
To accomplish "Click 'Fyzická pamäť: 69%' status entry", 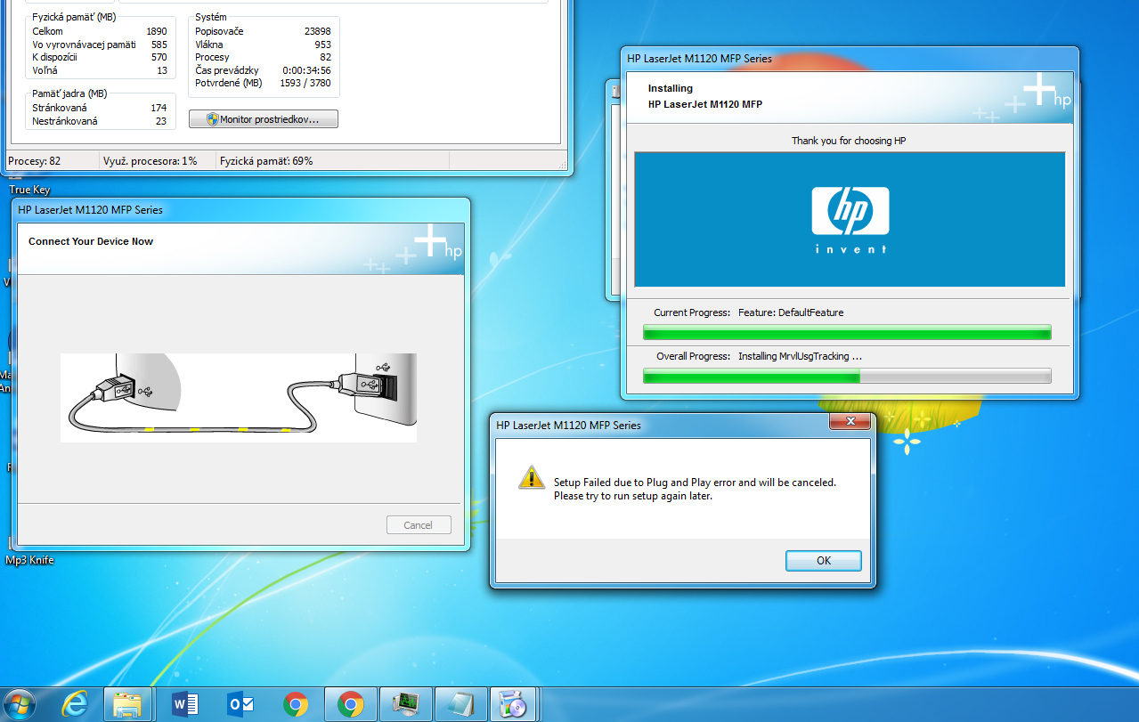I will (266, 161).
